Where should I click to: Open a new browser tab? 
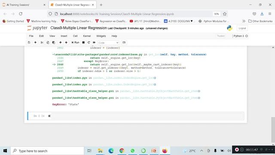(x=101, y=5)
